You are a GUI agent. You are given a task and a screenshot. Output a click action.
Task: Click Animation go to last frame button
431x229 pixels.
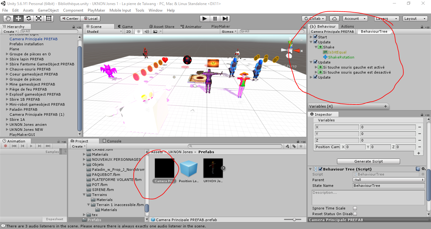pos(48,146)
